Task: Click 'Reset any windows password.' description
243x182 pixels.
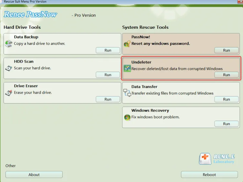Action: (161, 44)
